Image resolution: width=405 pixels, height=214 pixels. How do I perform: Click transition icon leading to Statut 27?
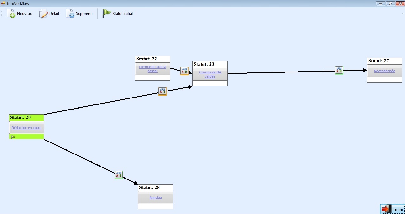click(x=339, y=70)
